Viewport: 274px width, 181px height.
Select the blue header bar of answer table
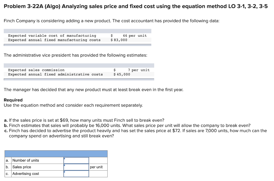(56, 154)
